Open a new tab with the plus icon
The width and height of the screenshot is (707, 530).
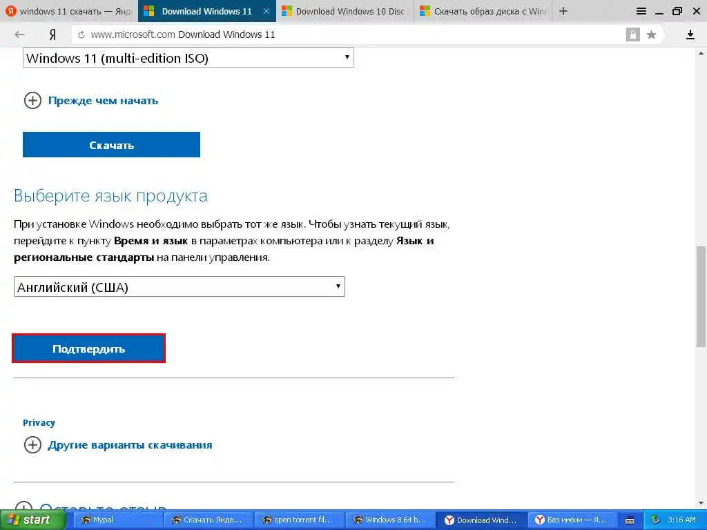pos(563,11)
